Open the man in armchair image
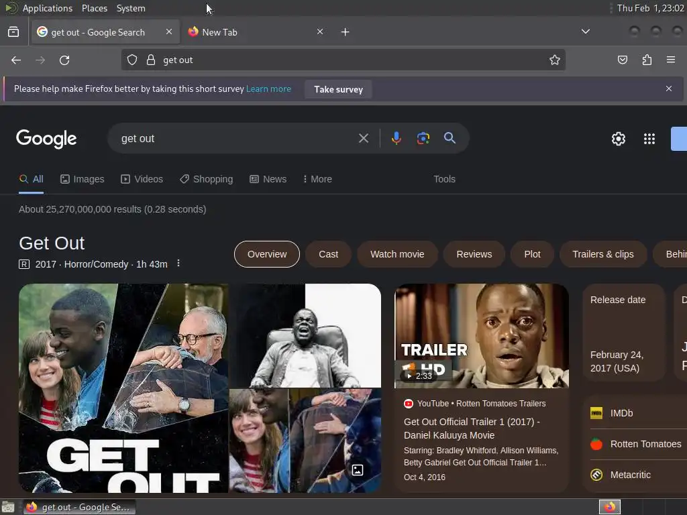The image size is (687, 515). point(305,335)
